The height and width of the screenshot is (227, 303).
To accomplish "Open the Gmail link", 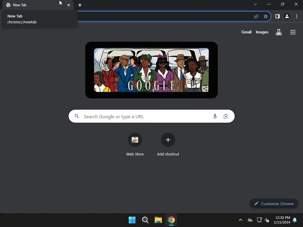I will pyautogui.click(x=246, y=32).
